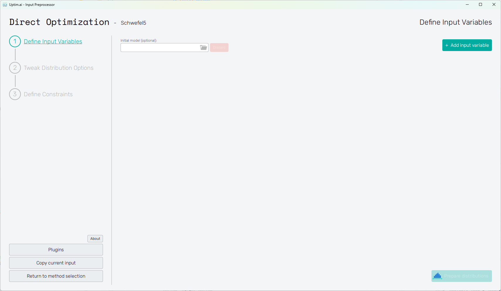The image size is (501, 291).
Task: Focus the Initial model text field
Action: [160, 48]
